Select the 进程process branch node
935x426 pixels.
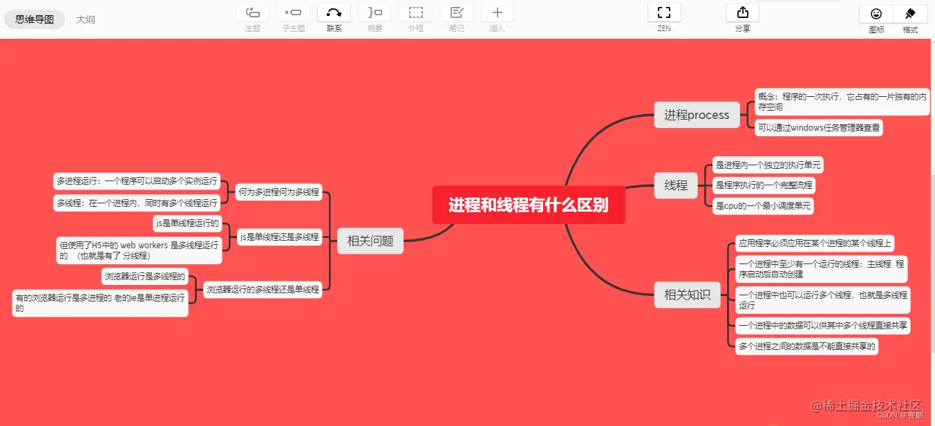[697, 115]
